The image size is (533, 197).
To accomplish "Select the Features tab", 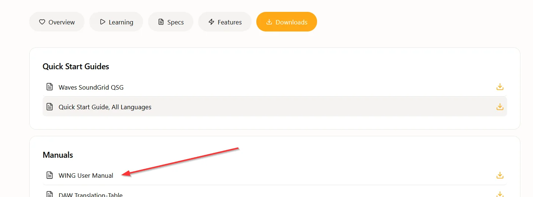I will pyautogui.click(x=225, y=22).
